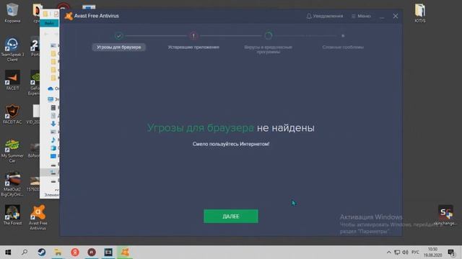Click the green checkmark step circle
Screen dimensions: 462x259
(x=118, y=36)
